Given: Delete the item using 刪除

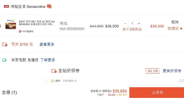Looking at the screenshot, I should pos(175,22).
